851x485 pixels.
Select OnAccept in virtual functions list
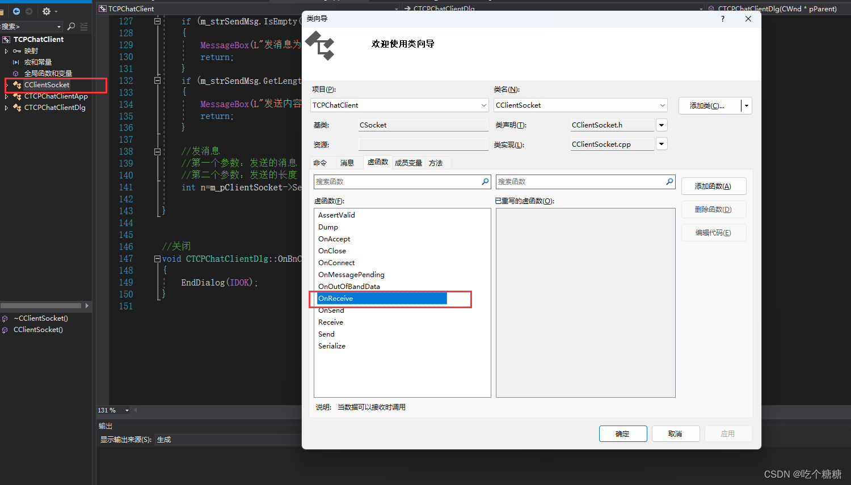pyautogui.click(x=334, y=239)
